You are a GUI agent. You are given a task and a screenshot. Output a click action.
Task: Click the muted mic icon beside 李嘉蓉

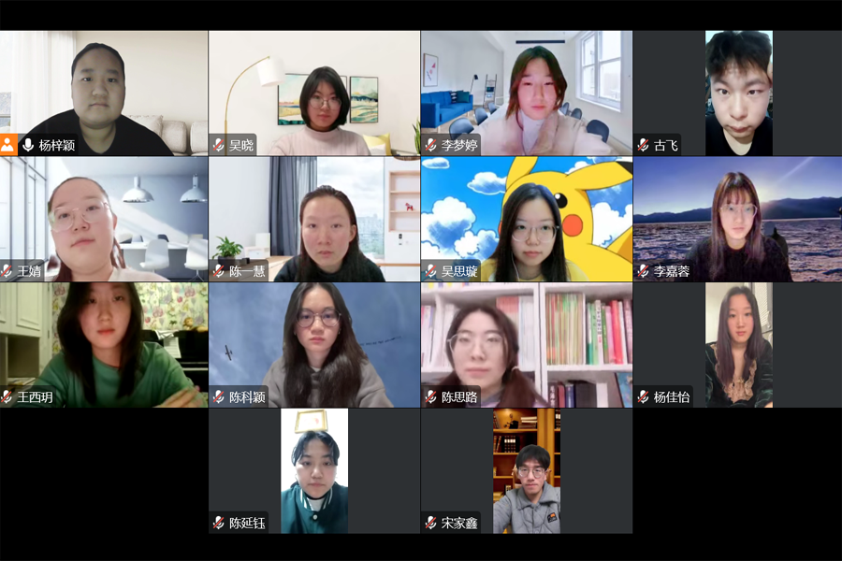[x=643, y=271]
